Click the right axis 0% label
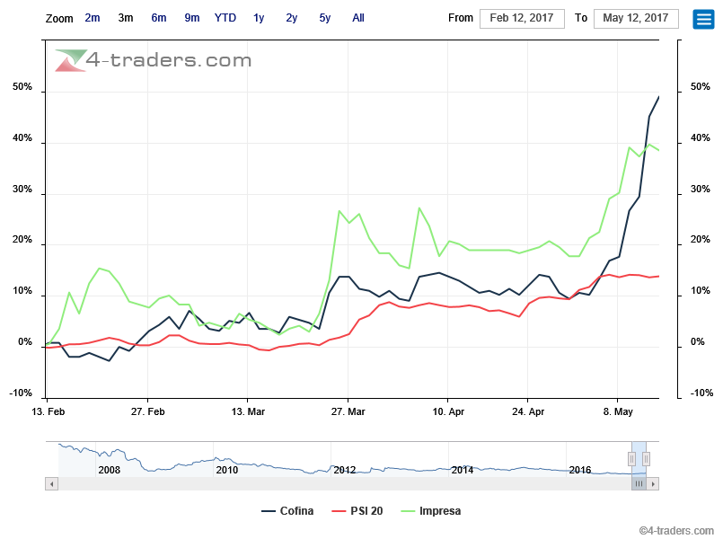Viewport: 723px width, 539px height. tap(697, 342)
